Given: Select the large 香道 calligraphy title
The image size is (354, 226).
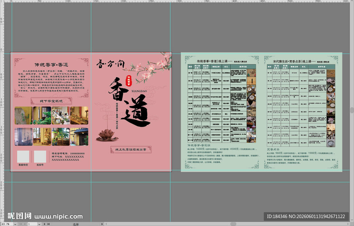Looking at the screenshot, I should 129,101.
